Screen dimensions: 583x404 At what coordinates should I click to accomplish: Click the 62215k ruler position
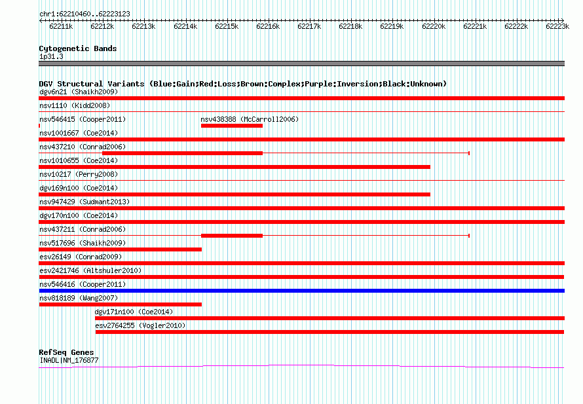[x=227, y=26]
